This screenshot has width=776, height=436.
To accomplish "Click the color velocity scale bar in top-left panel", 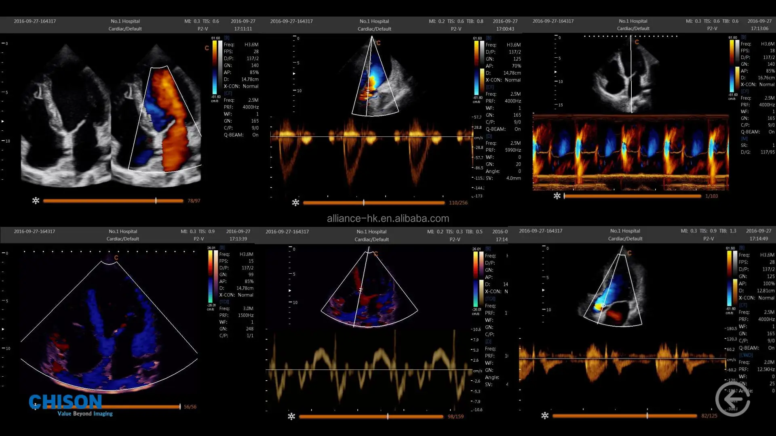I will [x=215, y=67].
